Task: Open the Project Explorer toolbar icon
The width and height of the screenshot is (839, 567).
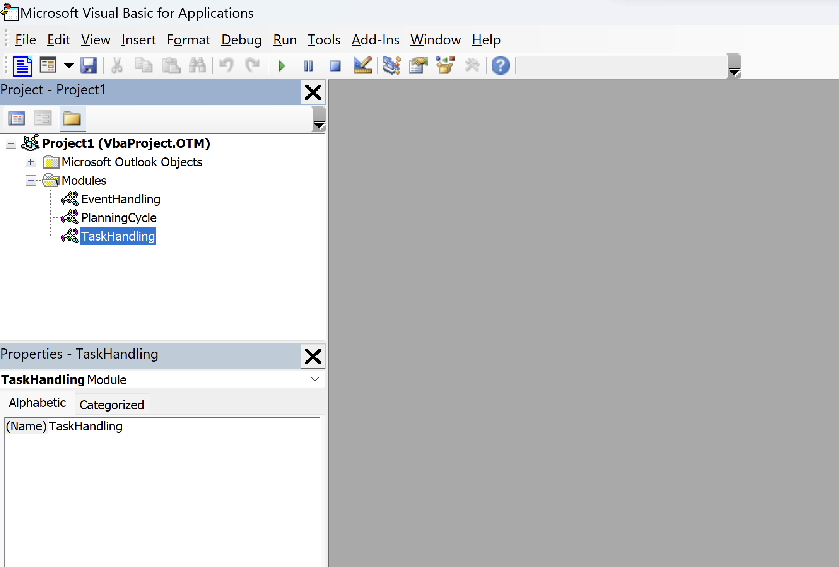Action: coord(391,66)
